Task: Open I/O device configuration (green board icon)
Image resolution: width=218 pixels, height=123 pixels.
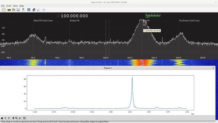Action: (9, 10)
